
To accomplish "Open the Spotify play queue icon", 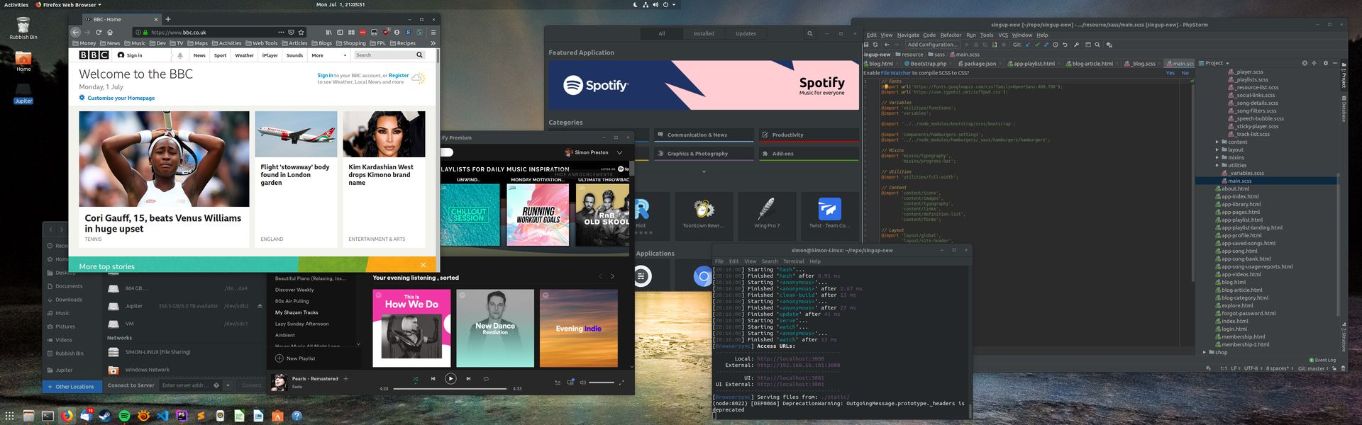I will point(558,382).
